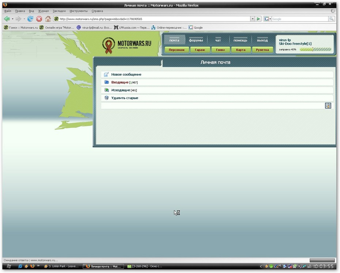This screenshot has width=340, height=273.
Task: Open the forward history dropdown arrow
Action: pyautogui.click(x=24, y=19)
